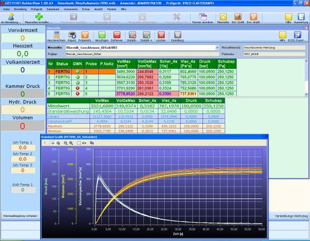Open the Extras menu
The width and height of the screenshot is (310, 241).
click(x=86, y=9)
